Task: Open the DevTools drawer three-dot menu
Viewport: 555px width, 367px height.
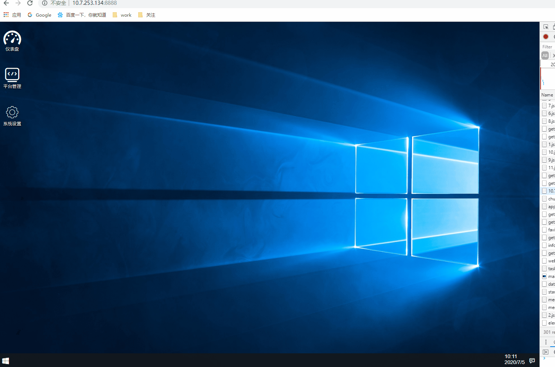Action: click(546, 342)
